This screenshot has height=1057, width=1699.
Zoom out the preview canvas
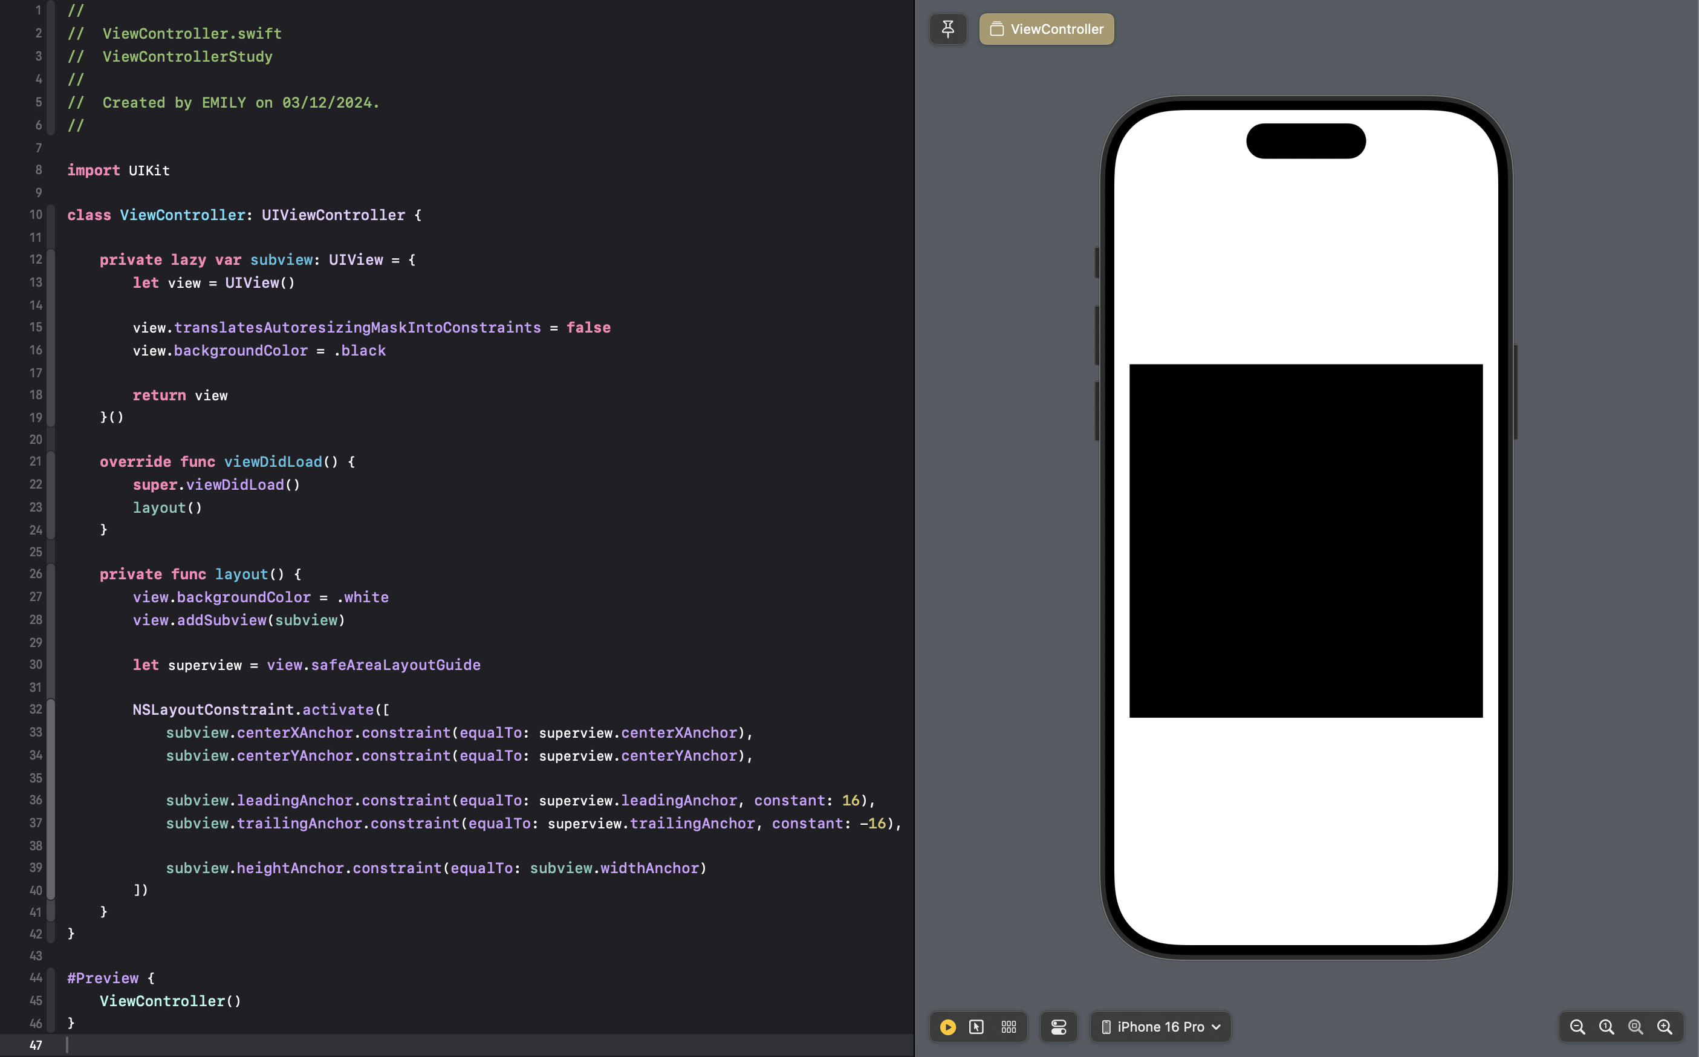coord(1577,1027)
